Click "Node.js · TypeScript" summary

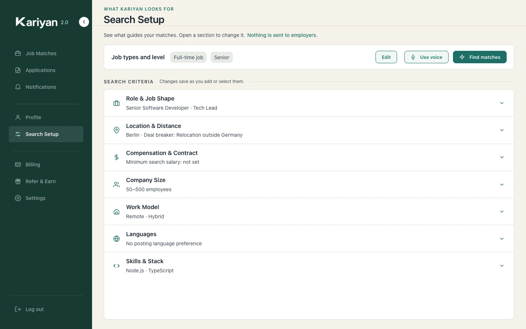tap(150, 271)
